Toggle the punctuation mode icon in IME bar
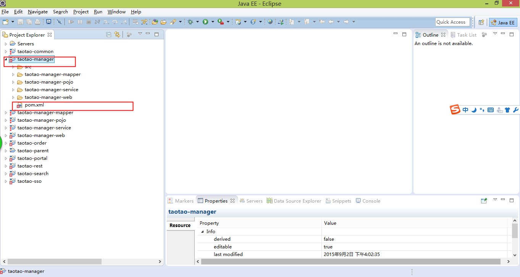The image size is (520, 277). point(482,110)
